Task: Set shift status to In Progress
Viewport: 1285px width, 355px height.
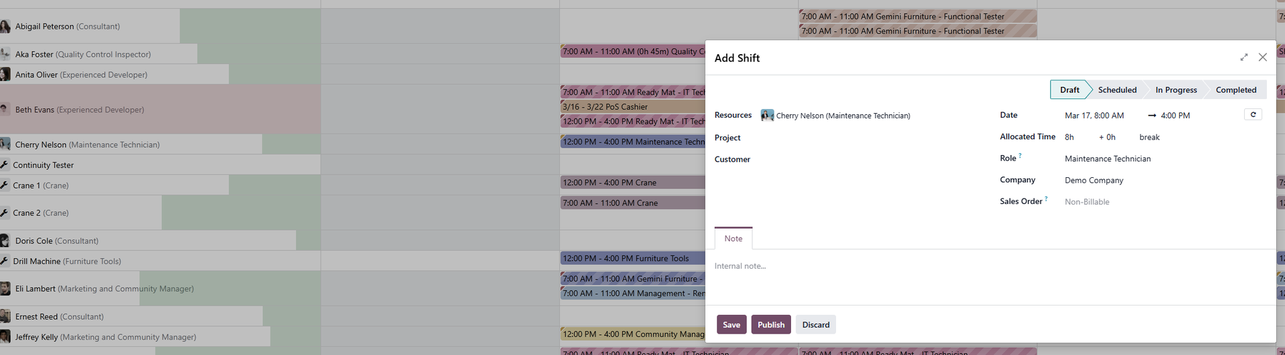Action: coord(1175,90)
